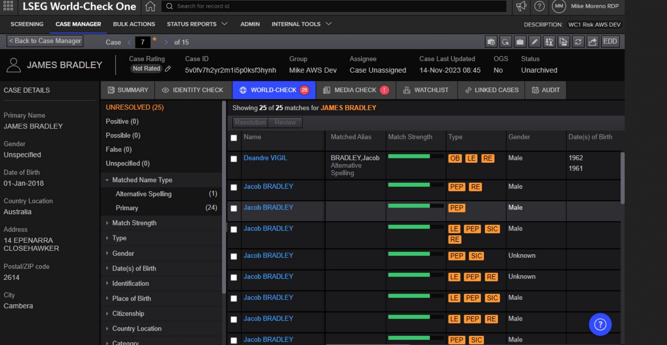Open the Internal Tools dropdown
This screenshot has height=345, width=667.
click(301, 24)
